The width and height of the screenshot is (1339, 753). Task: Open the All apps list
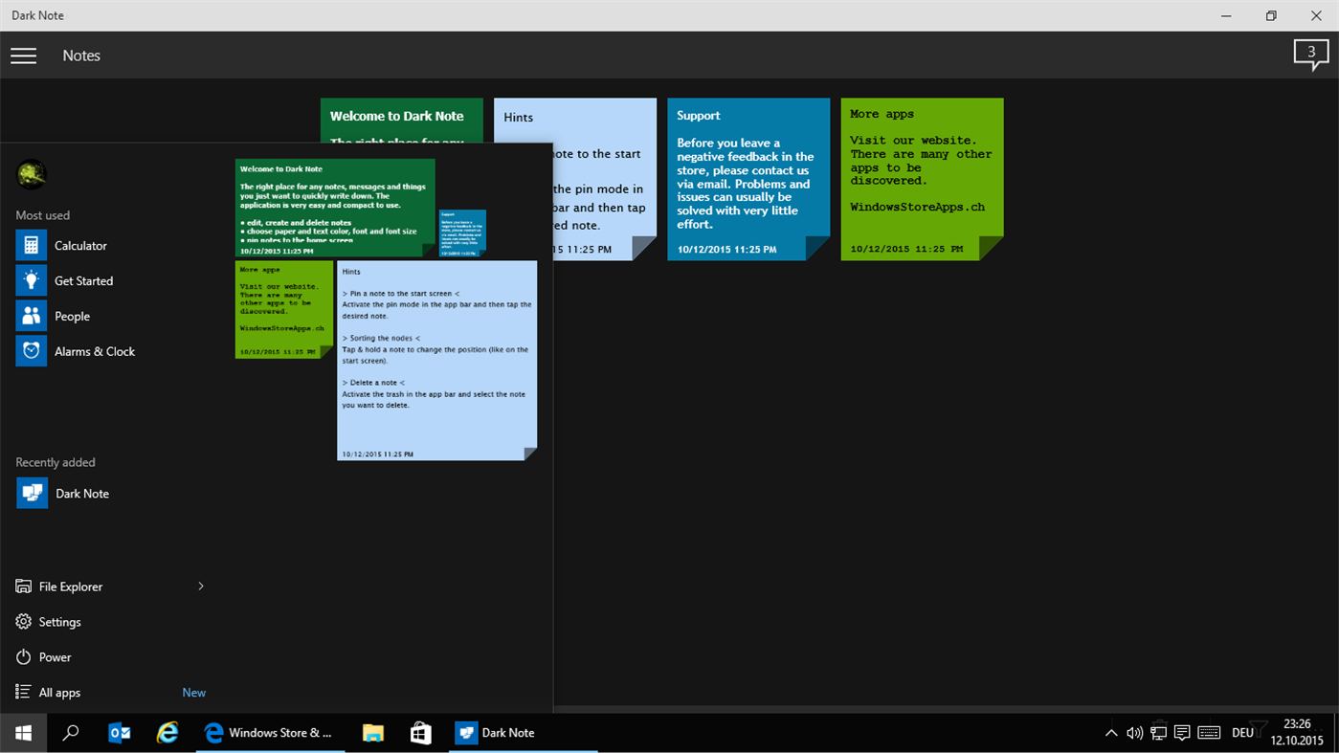58,692
